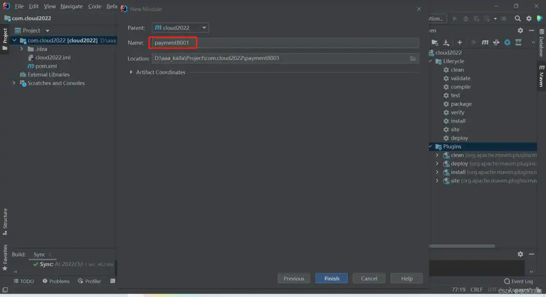Open Maven panel settings gear
Viewport: 546px width, 297px height.
coord(520,30)
